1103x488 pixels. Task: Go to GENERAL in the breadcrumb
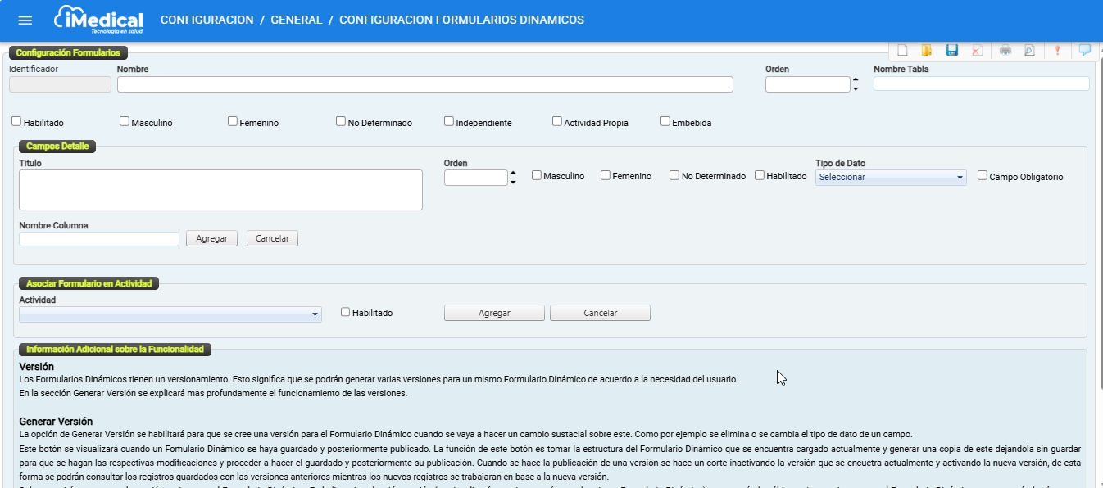pos(296,20)
